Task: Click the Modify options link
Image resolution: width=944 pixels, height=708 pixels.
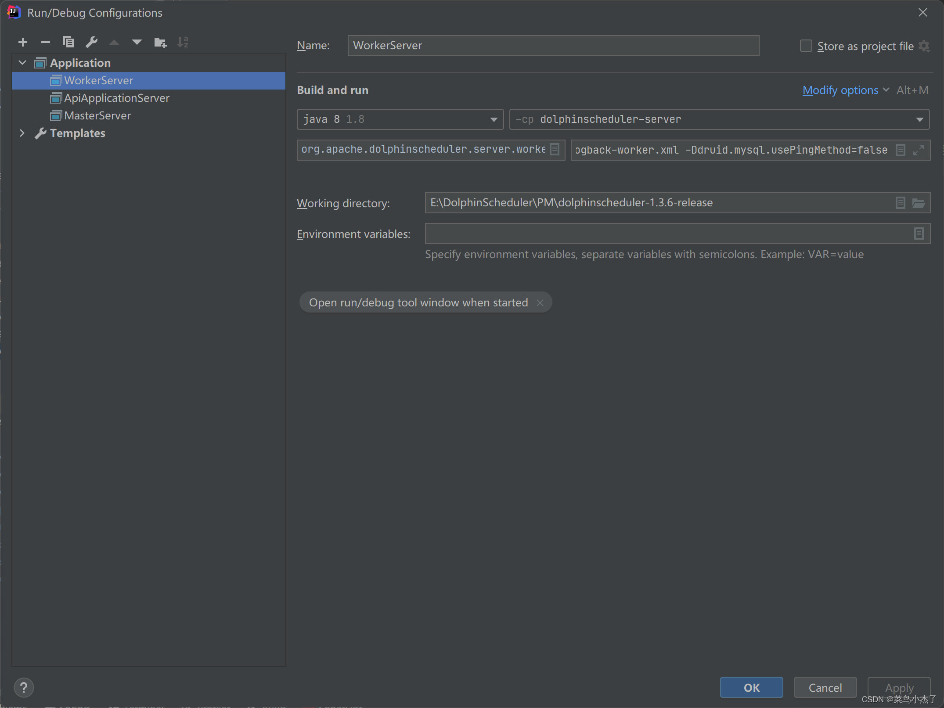Action: [x=840, y=90]
